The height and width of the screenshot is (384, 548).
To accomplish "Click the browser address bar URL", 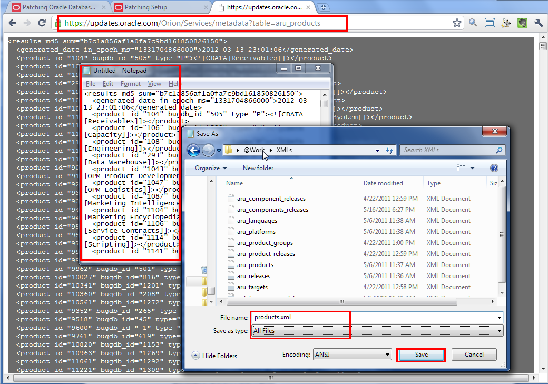I will point(192,23).
